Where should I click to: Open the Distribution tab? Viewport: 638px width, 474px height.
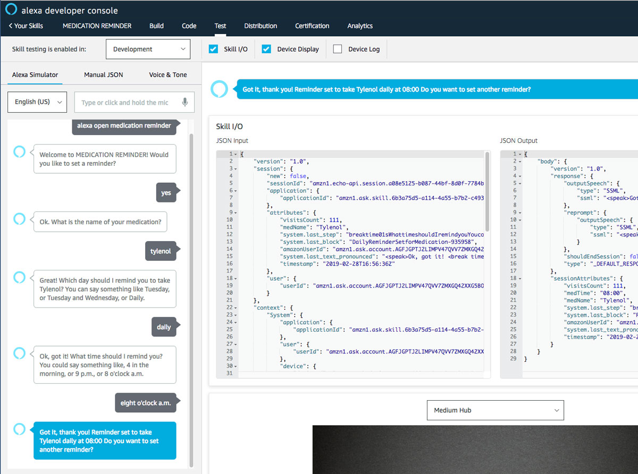(261, 26)
